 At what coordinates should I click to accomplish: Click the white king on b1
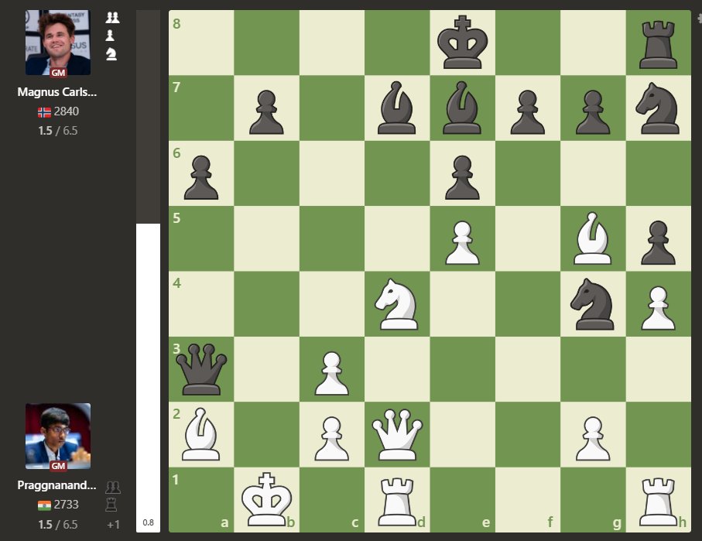click(266, 499)
